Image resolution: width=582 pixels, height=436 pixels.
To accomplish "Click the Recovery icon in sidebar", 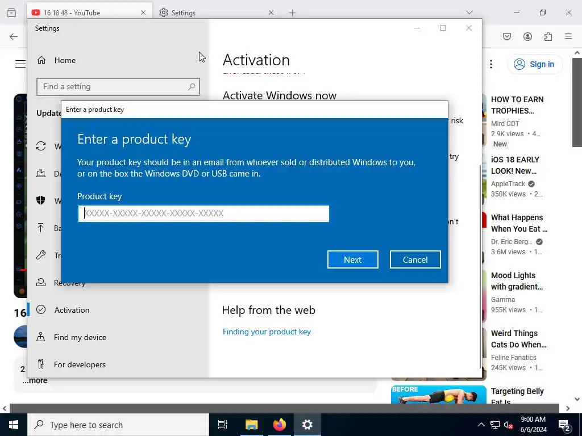I will coord(41,283).
